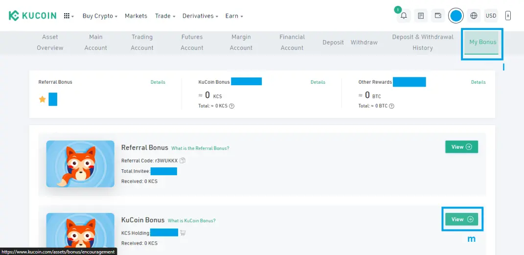This screenshot has width=524, height=255.
Task: Expand the Derivatives dropdown menu
Action: point(200,16)
